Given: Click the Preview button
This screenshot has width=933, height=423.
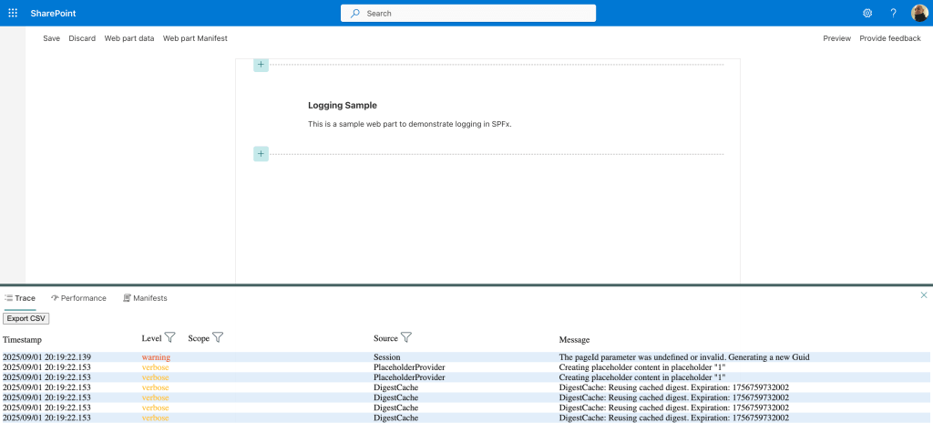Looking at the screenshot, I should [x=836, y=38].
